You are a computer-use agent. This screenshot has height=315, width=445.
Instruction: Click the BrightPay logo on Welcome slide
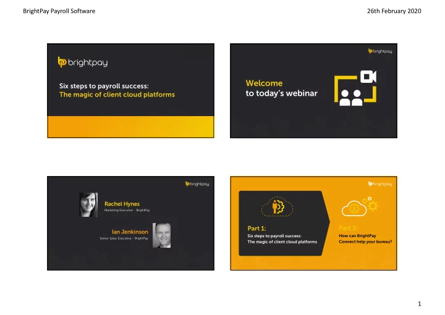coord(380,51)
